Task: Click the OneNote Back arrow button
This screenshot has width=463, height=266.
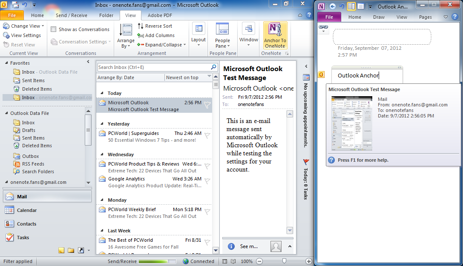Action: click(333, 6)
